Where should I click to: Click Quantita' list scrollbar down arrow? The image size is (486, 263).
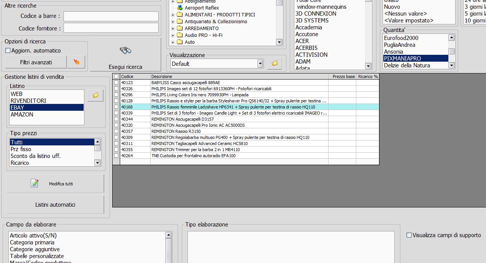click(x=451, y=65)
